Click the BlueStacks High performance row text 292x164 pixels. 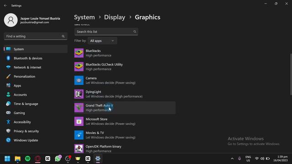(x=99, y=56)
